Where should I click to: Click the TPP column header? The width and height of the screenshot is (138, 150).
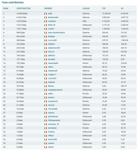tap(104, 8)
